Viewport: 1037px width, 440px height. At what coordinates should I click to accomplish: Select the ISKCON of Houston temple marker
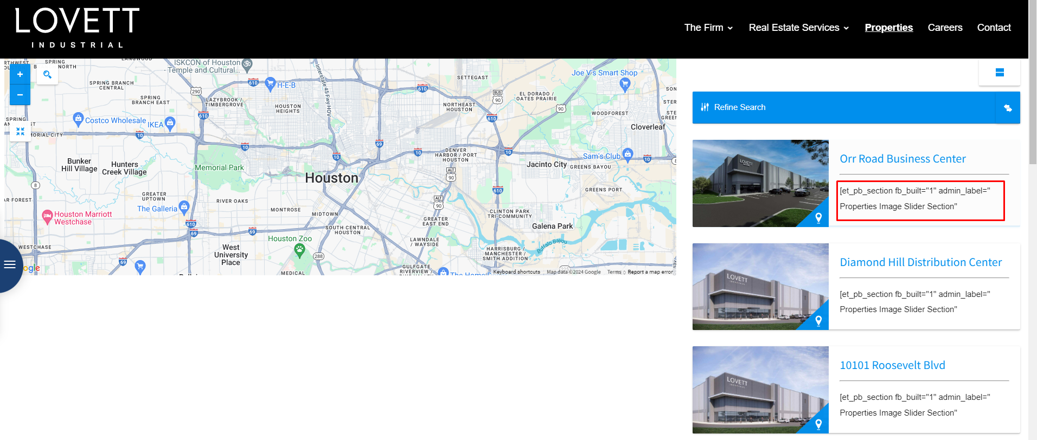[247, 64]
